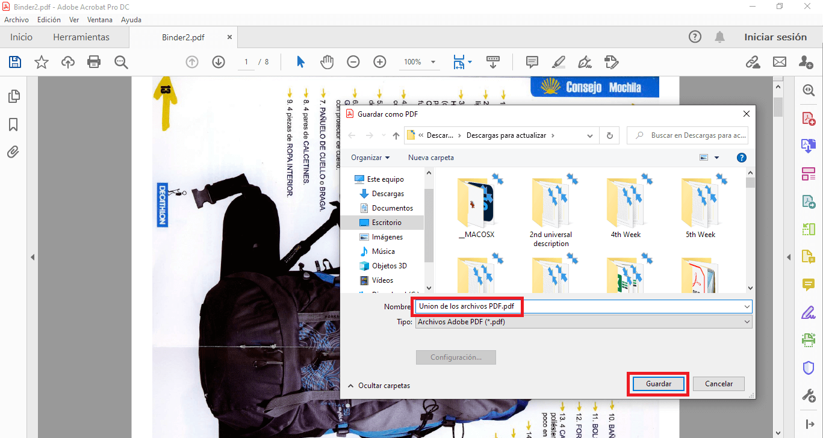Click the Buscar en Descargas search box
The height and width of the screenshot is (438, 823).
coord(688,135)
